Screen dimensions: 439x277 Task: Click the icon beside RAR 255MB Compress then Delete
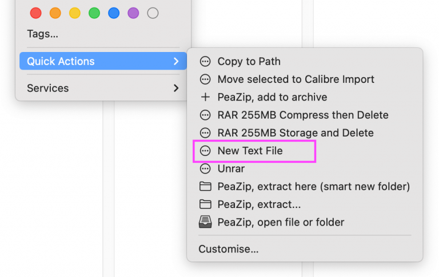click(x=205, y=115)
